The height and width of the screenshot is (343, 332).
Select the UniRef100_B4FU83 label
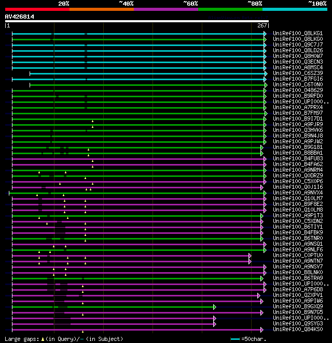coord(298,158)
